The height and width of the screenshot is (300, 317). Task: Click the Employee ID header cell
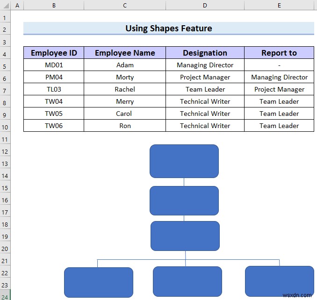tap(54, 53)
